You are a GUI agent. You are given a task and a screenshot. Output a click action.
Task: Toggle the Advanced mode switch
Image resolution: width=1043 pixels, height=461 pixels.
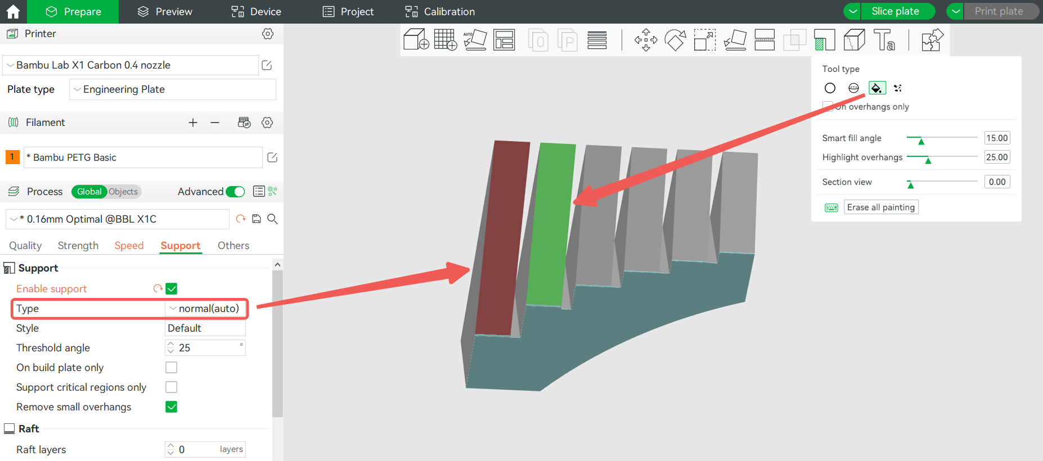[x=235, y=192]
